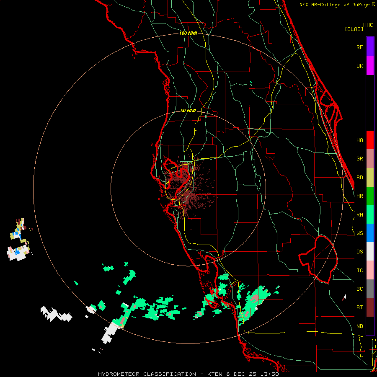Click the "DS" legend label
Screen dimensions: 377x377
coord(359,252)
